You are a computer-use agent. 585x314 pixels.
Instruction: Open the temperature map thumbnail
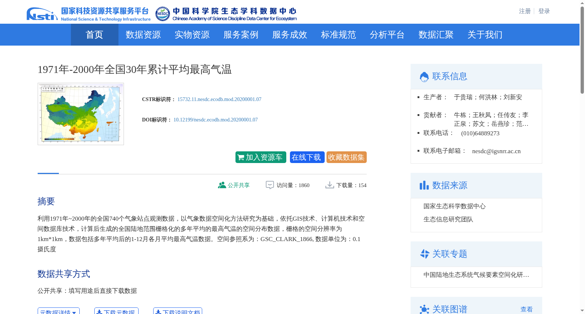pos(81,114)
